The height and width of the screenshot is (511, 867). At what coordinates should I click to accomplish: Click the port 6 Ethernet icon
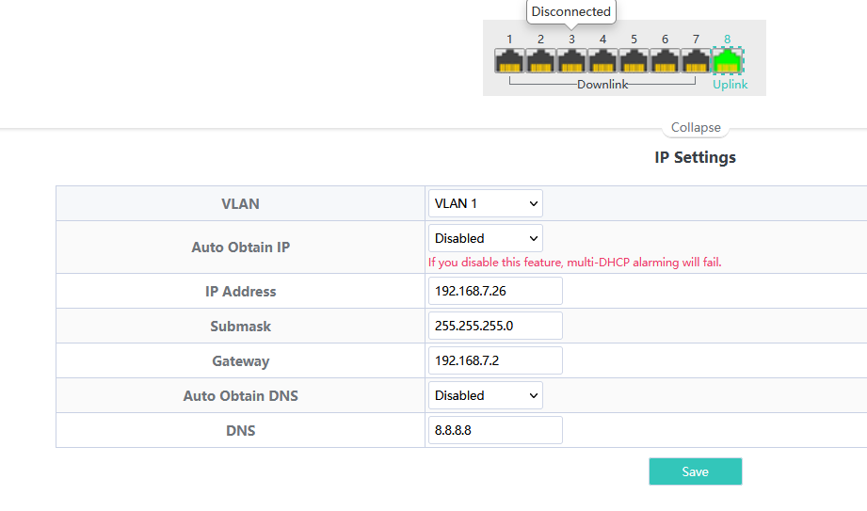coord(665,61)
